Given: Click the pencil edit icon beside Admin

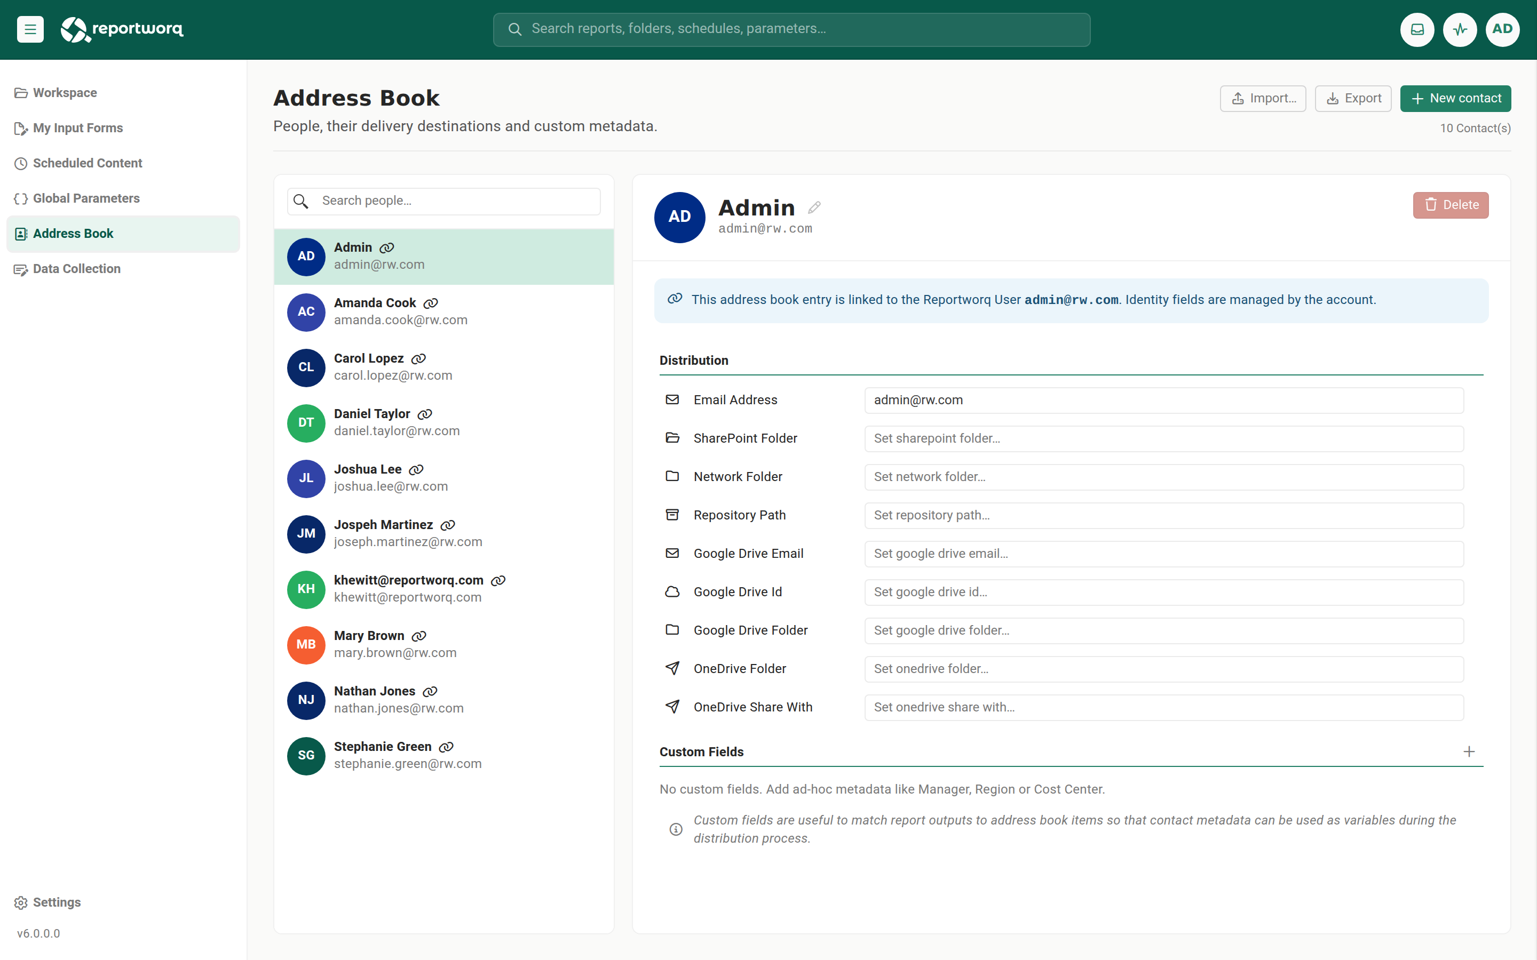Looking at the screenshot, I should [x=814, y=207].
